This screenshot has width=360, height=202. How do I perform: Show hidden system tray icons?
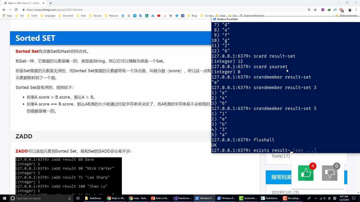coord(316,198)
